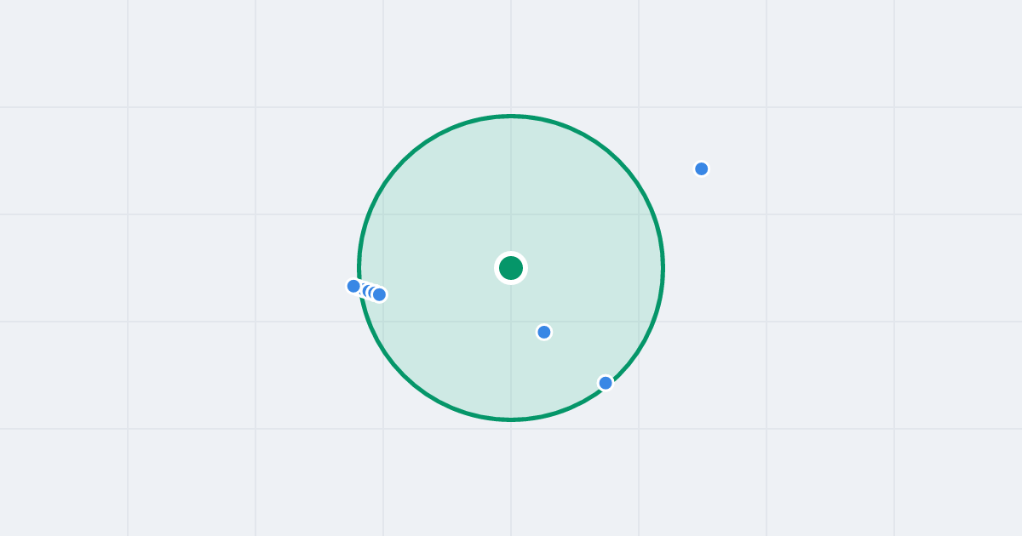Screen dimensions: 1022x536
Task: Click the shaded green area above the center marker
Action: (511, 187)
